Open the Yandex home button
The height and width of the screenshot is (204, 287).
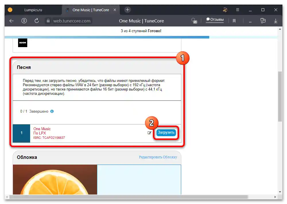[24, 21]
